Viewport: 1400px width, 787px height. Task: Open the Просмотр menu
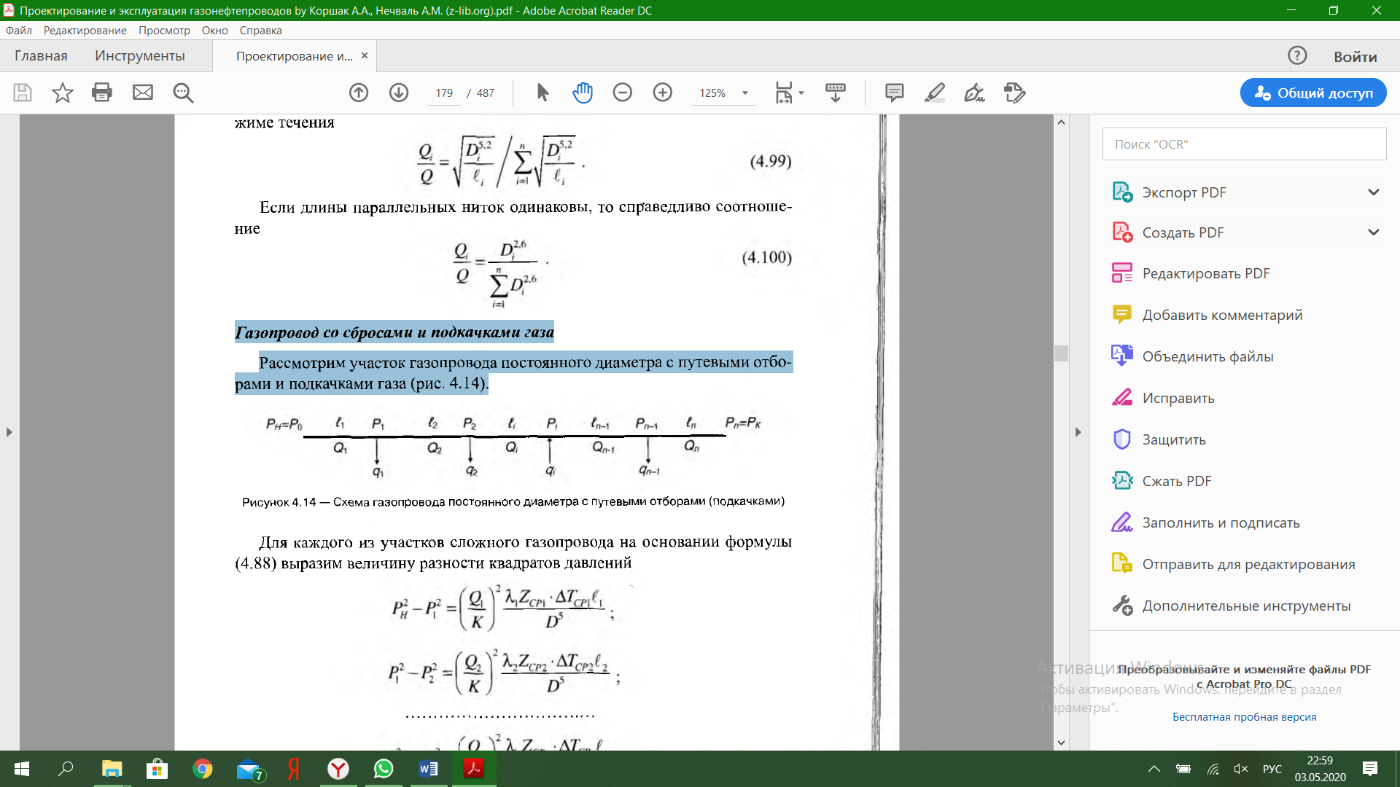pyautogui.click(x=164, y=31)
